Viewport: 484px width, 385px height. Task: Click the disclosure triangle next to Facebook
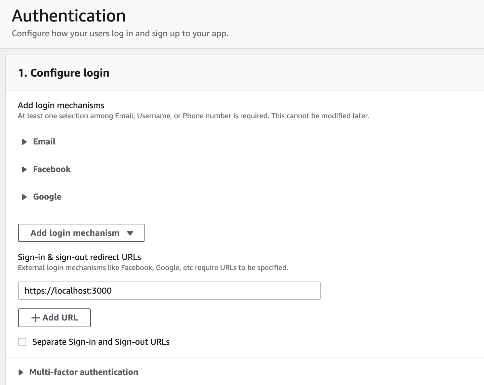[24, 169]
